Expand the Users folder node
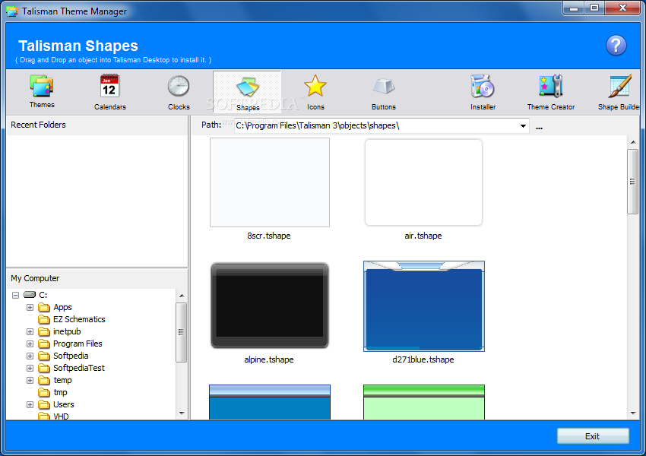Viewport: 646px width, 456px height. (x=30, y=404)
